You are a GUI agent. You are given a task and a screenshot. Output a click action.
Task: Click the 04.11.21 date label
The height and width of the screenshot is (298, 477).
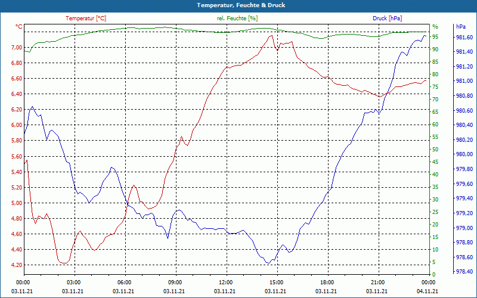coord(428,291)
